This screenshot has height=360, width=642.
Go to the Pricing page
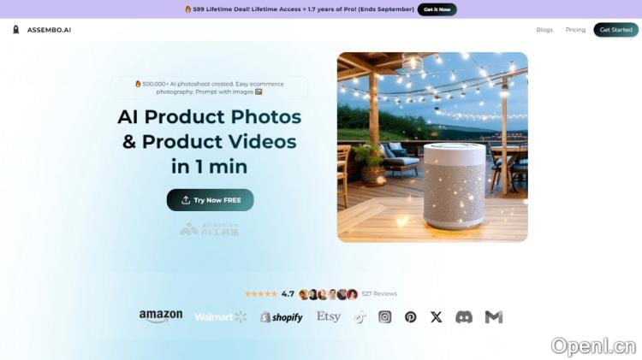[575, 30]
